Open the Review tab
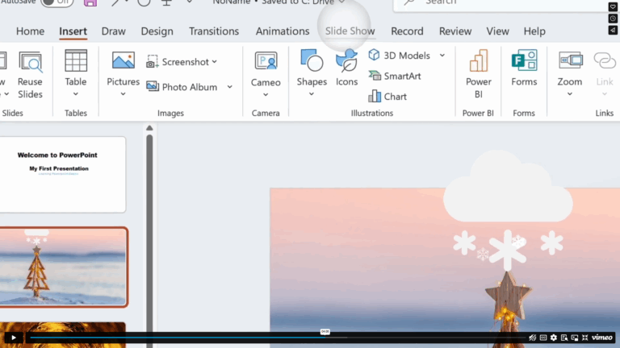The height and width of the screenshot is (348, 620). [x=455, y=31]
